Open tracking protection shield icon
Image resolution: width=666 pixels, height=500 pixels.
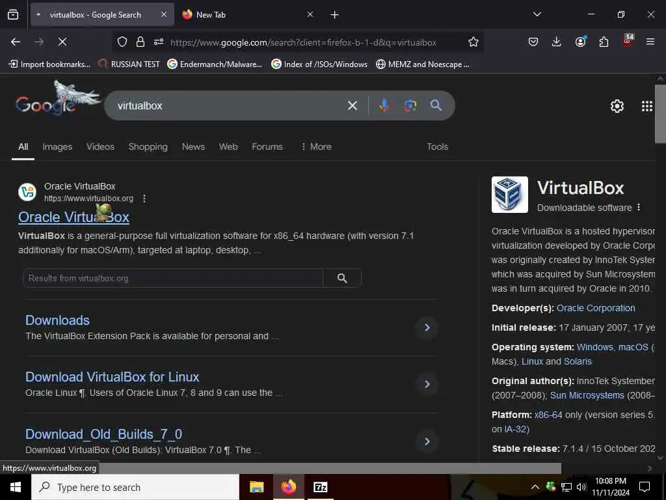pos(122,42)
